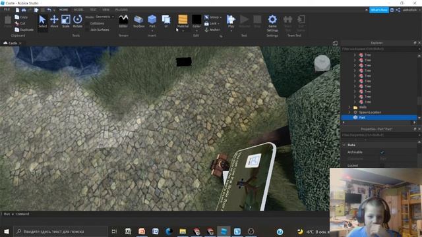Open the Toolbox
Image resolution: width=422 pixels, height=237 pixels.
[138, 21]
